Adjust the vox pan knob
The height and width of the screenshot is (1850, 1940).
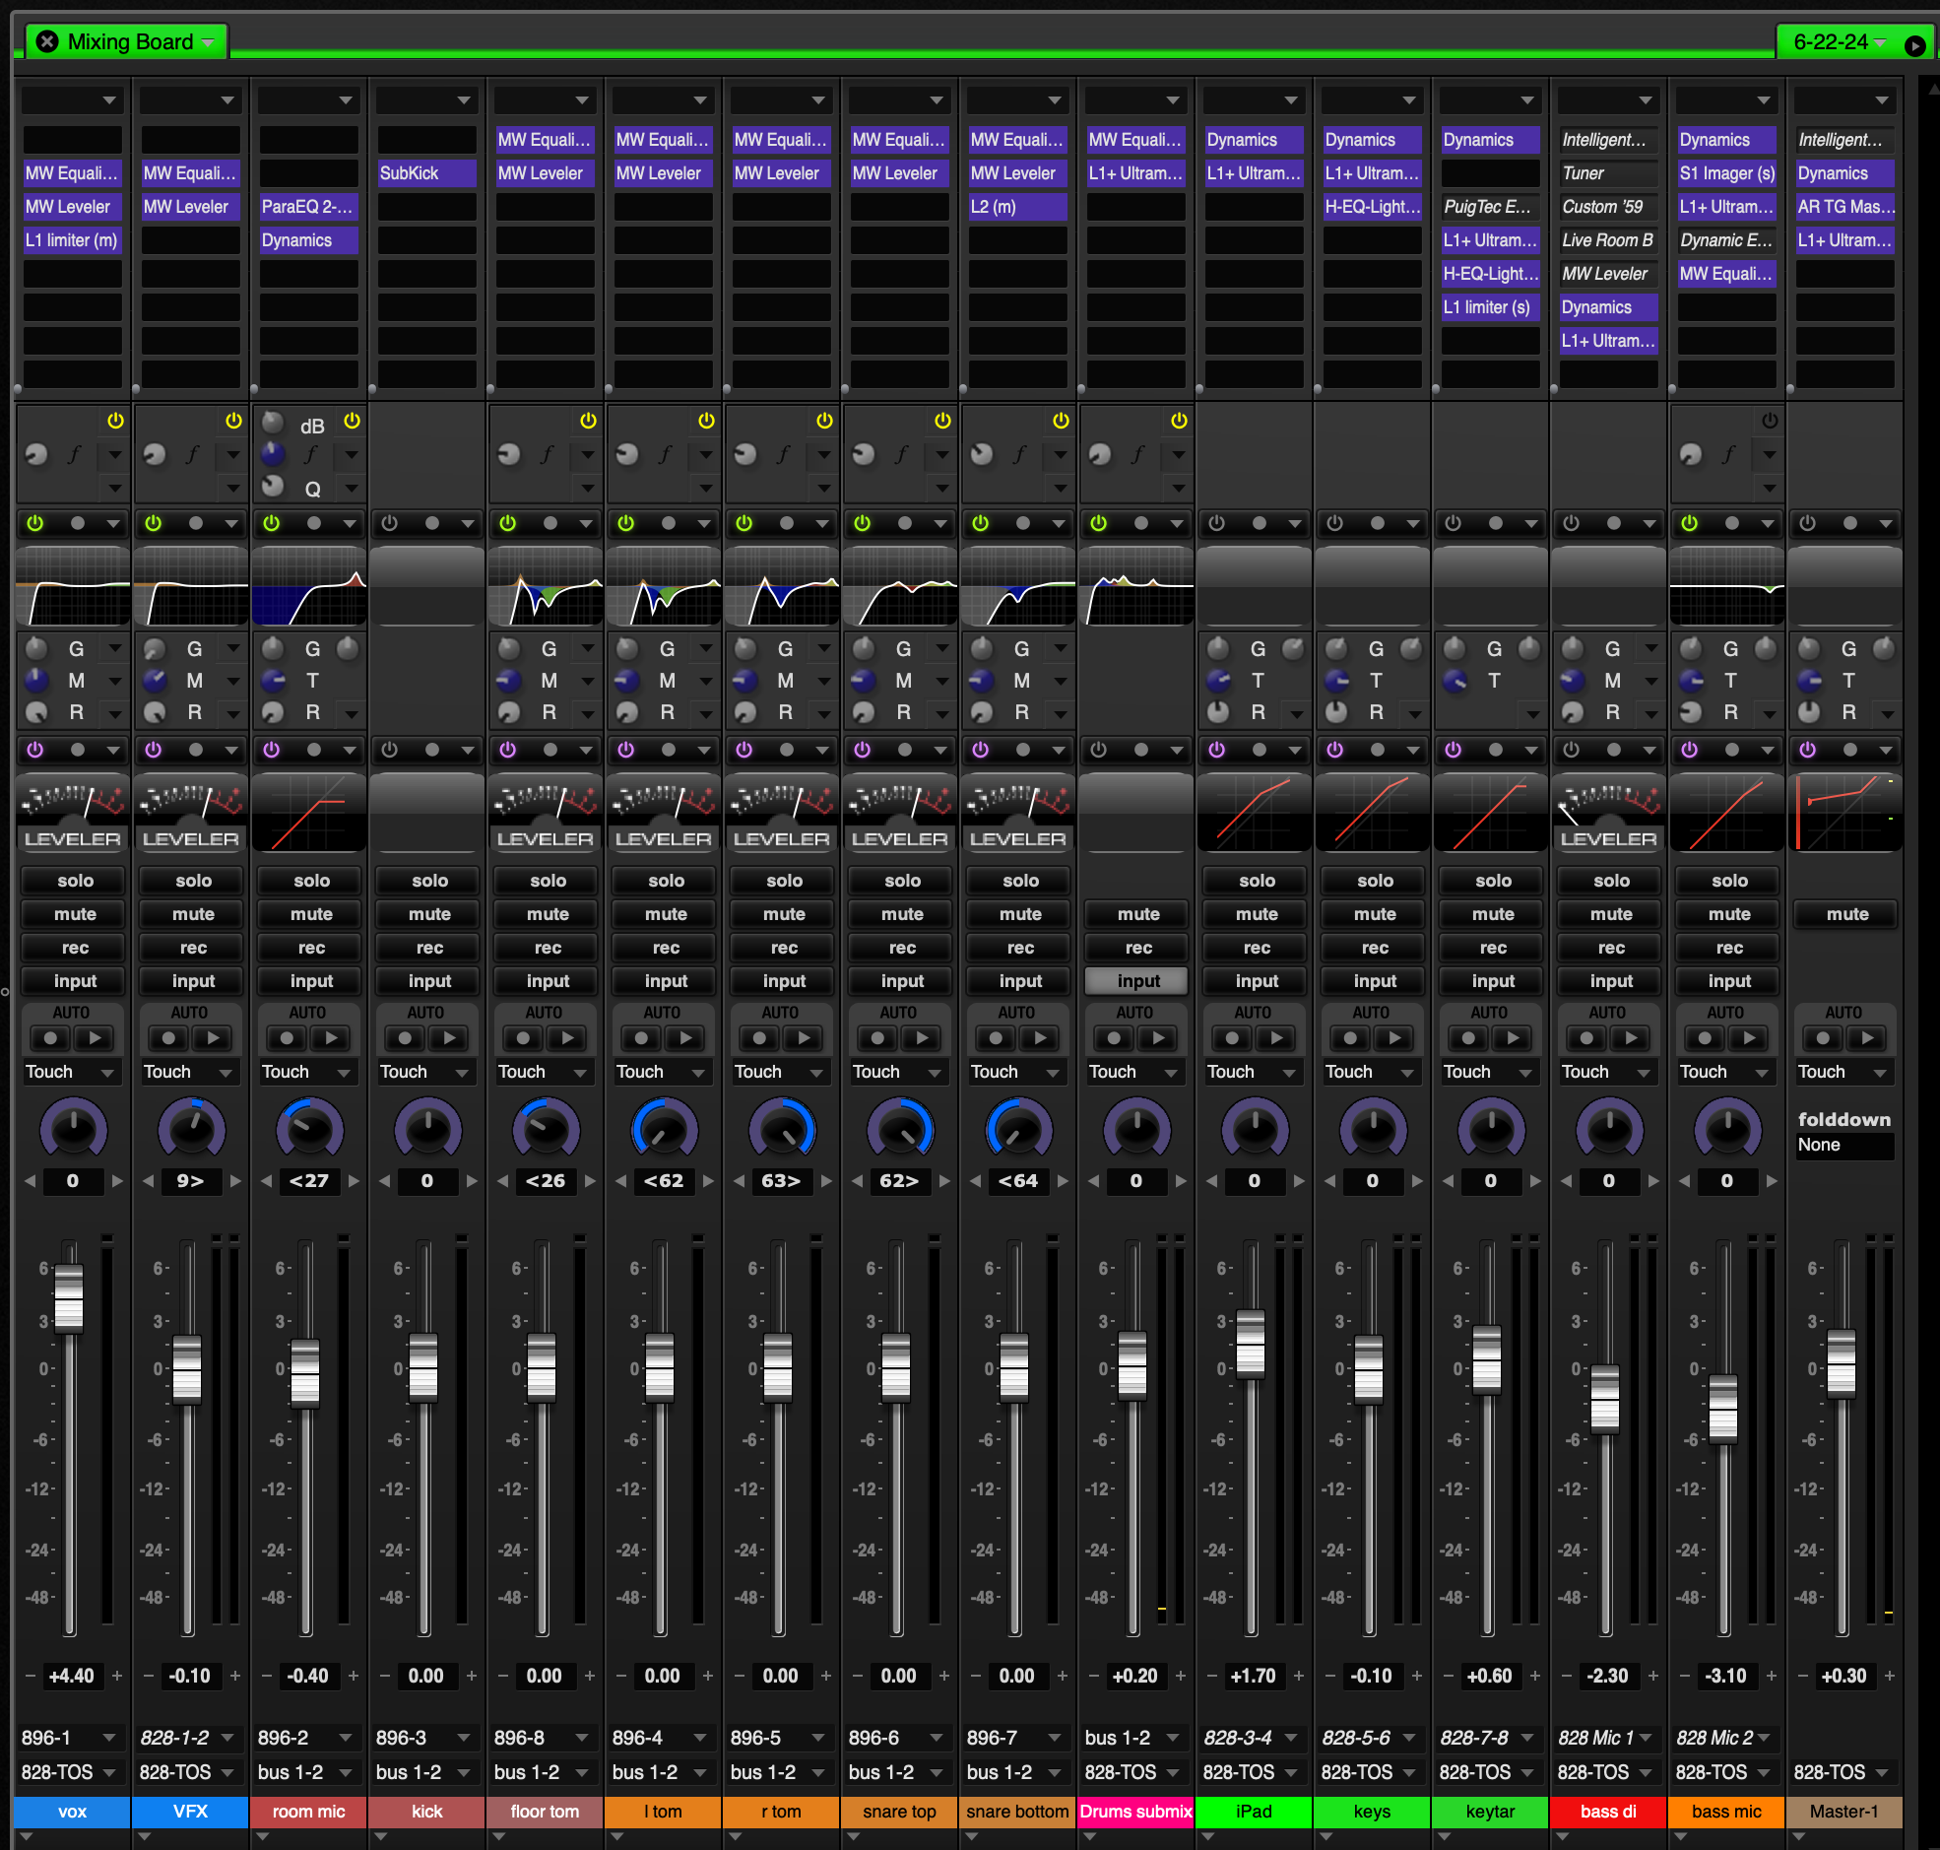[73, 1129]
